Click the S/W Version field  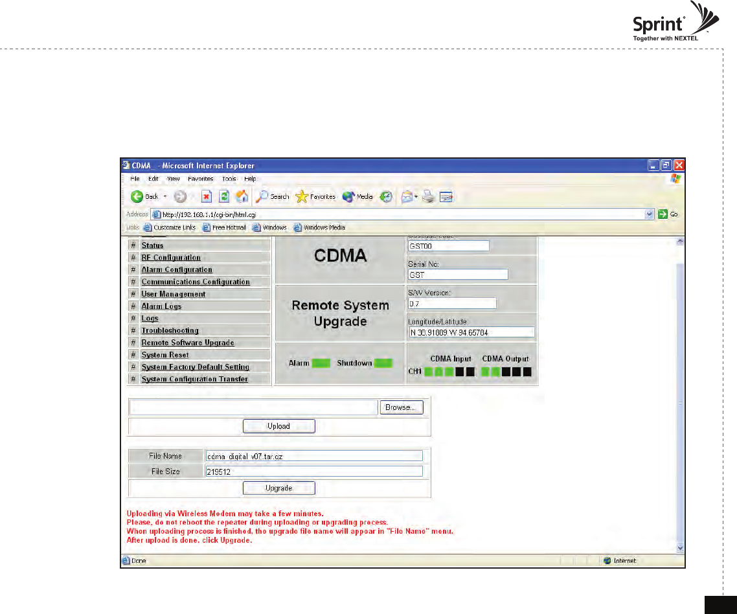pyautogui.click(x=452, y=304)
